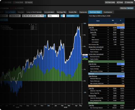
Task: Open the Contribution tab
Action: [108, 12]
